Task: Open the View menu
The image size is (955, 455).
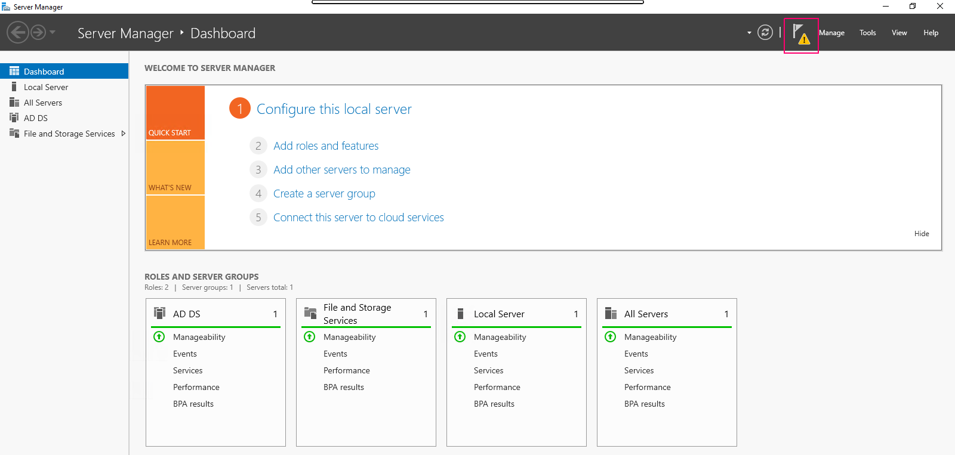Action: coord(899,33)
